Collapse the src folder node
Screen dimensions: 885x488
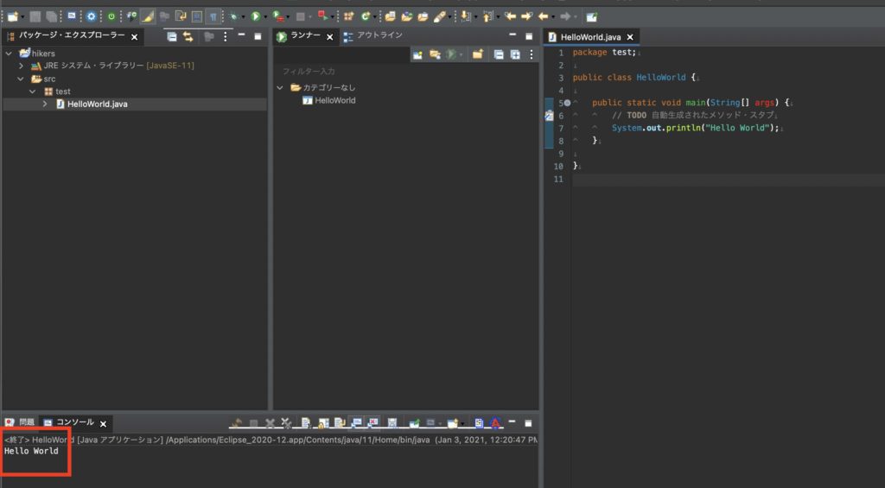[22, 79]
